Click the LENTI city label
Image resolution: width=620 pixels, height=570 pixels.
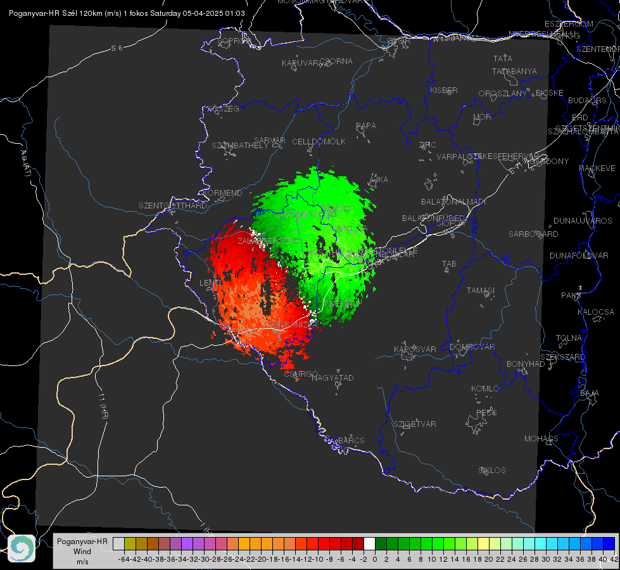pyautogui.click(x=210, y=282)
